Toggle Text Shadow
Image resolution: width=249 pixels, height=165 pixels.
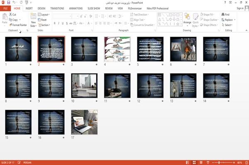67,23
